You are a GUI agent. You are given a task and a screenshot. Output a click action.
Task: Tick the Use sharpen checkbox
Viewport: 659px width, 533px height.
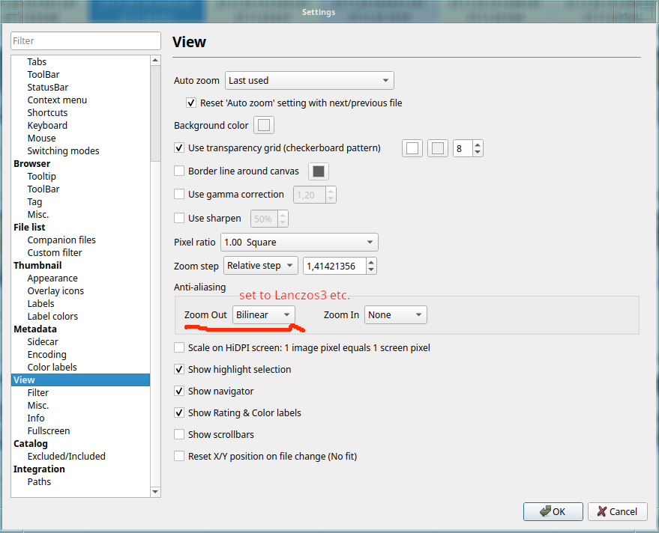click(x=179, y=218)
